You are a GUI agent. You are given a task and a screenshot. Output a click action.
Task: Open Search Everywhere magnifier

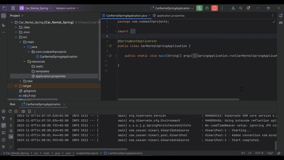[x=241, y=8]
